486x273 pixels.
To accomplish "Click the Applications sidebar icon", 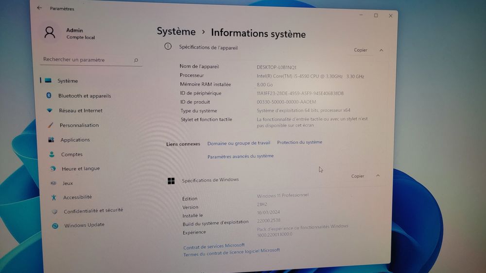I will coord(51,140).
